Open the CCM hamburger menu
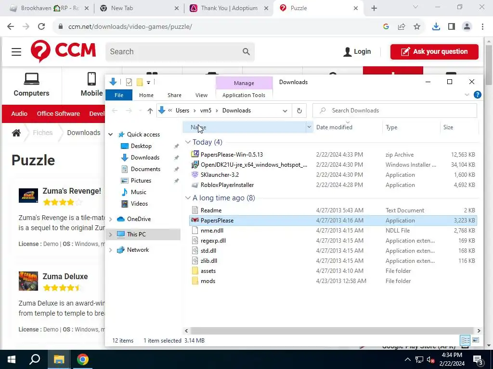This screenshot has width=493, height=369. tap(16, 52)
